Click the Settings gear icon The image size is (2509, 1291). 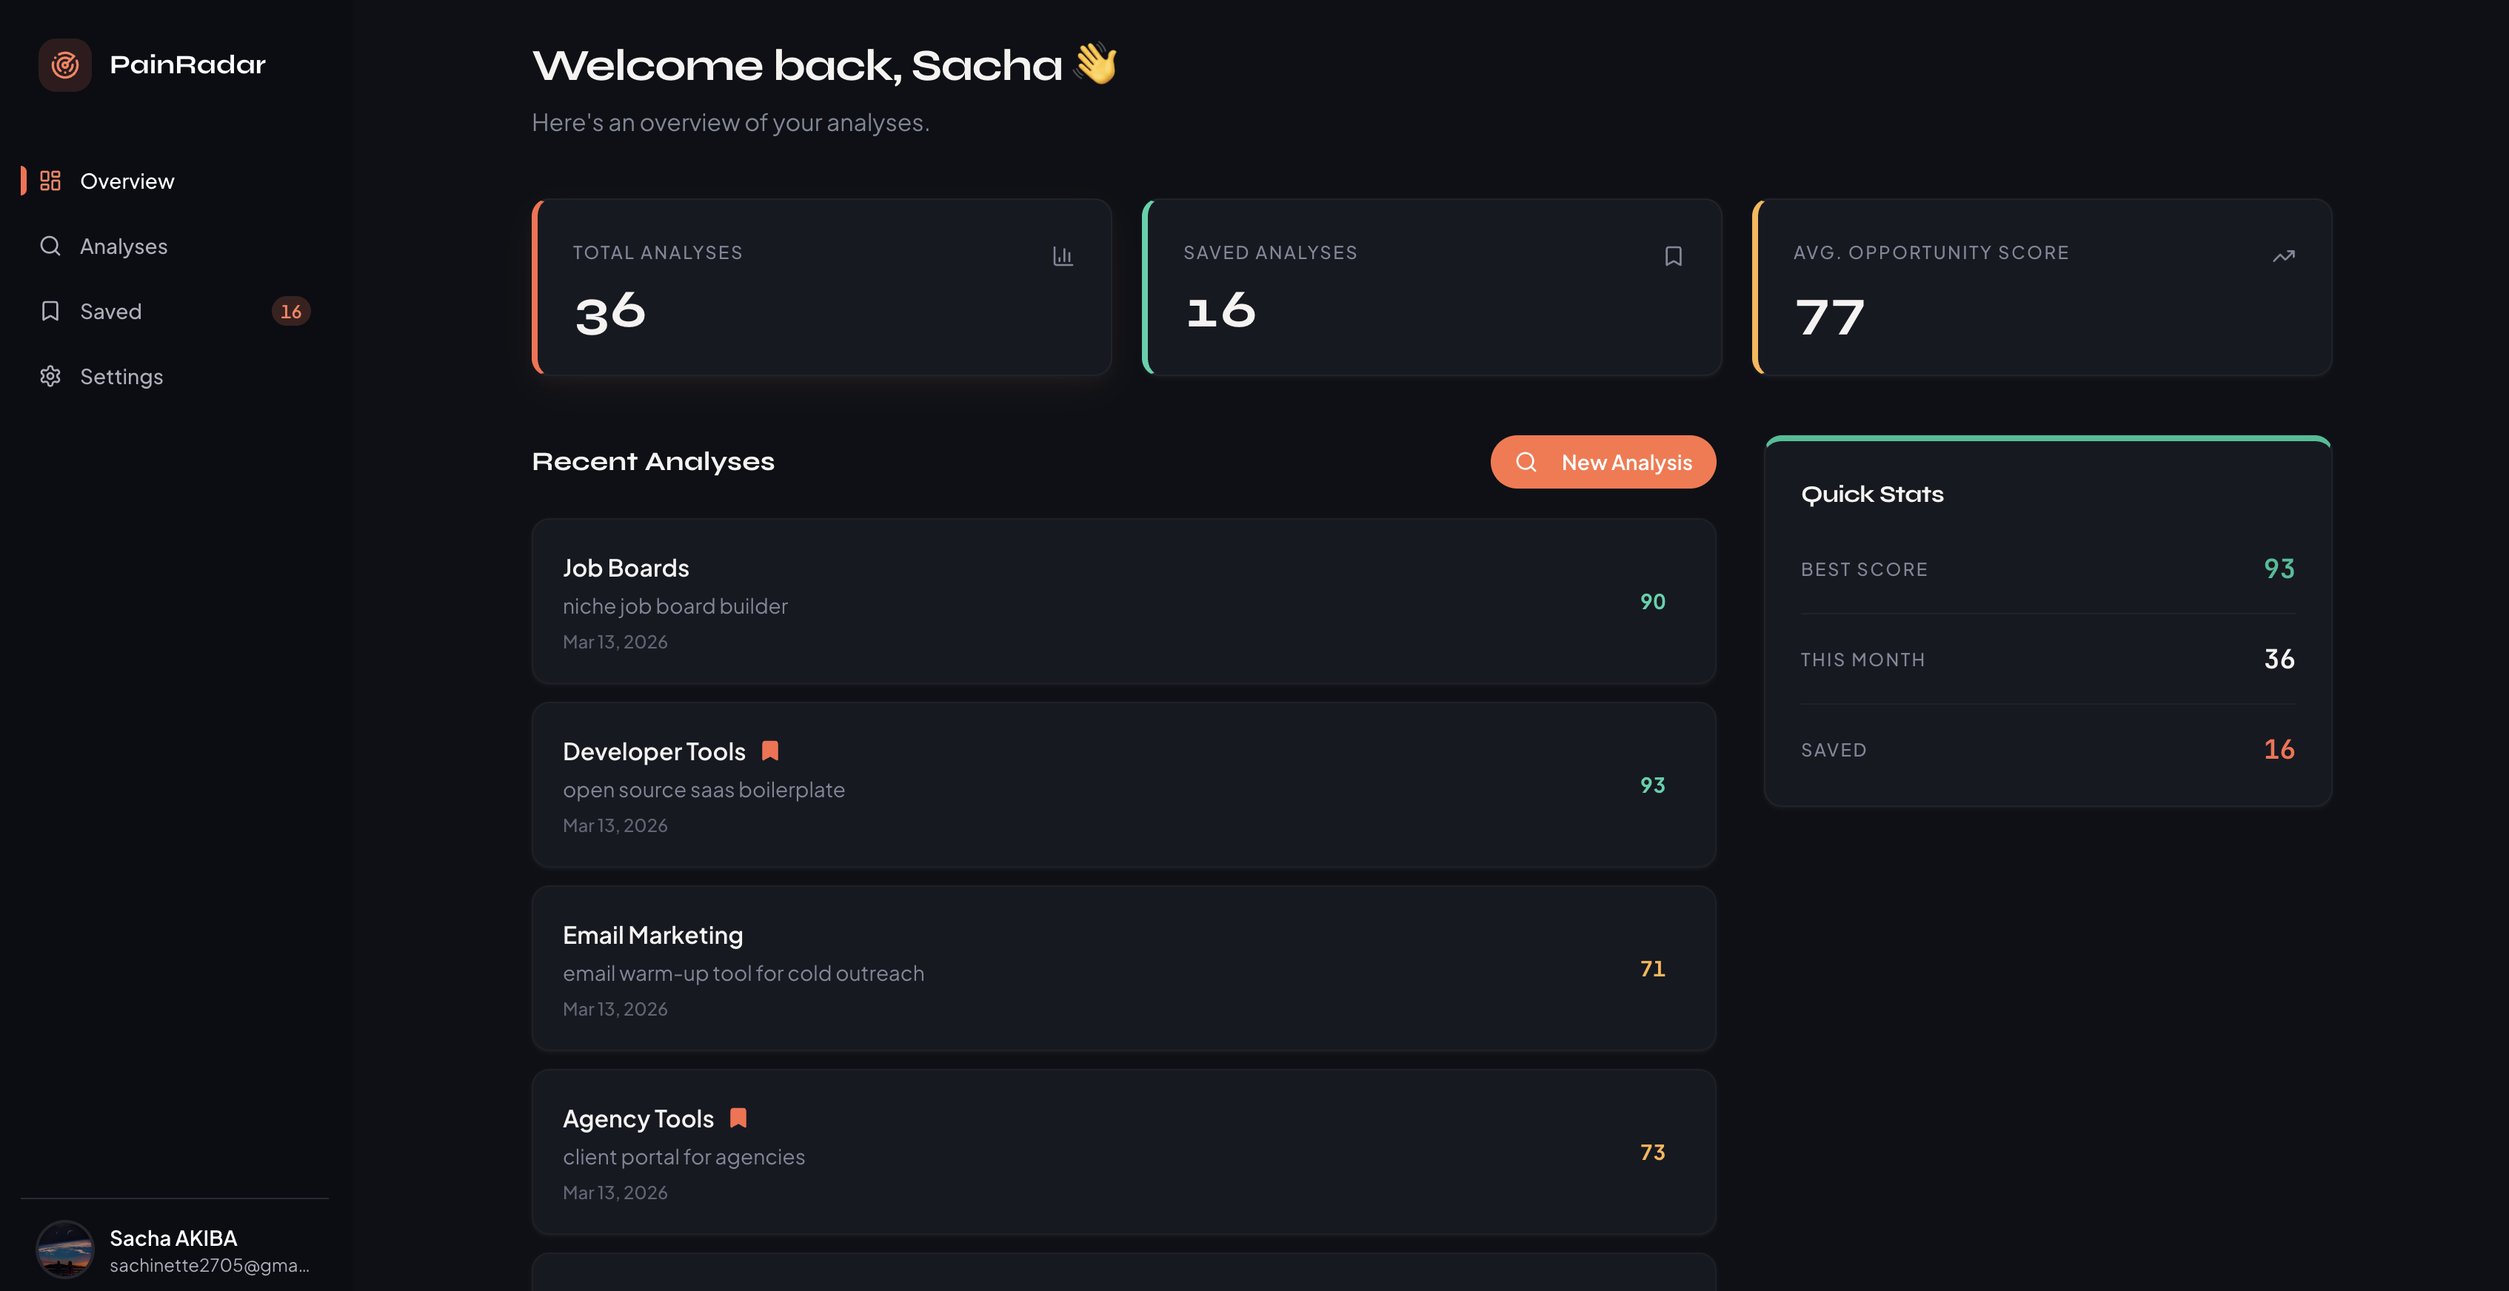point(50,377)
